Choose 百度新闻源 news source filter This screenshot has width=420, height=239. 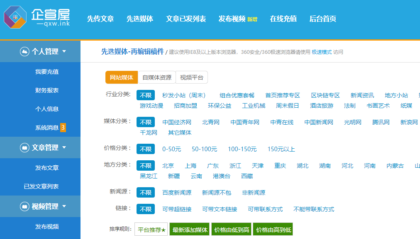[177, 193]
